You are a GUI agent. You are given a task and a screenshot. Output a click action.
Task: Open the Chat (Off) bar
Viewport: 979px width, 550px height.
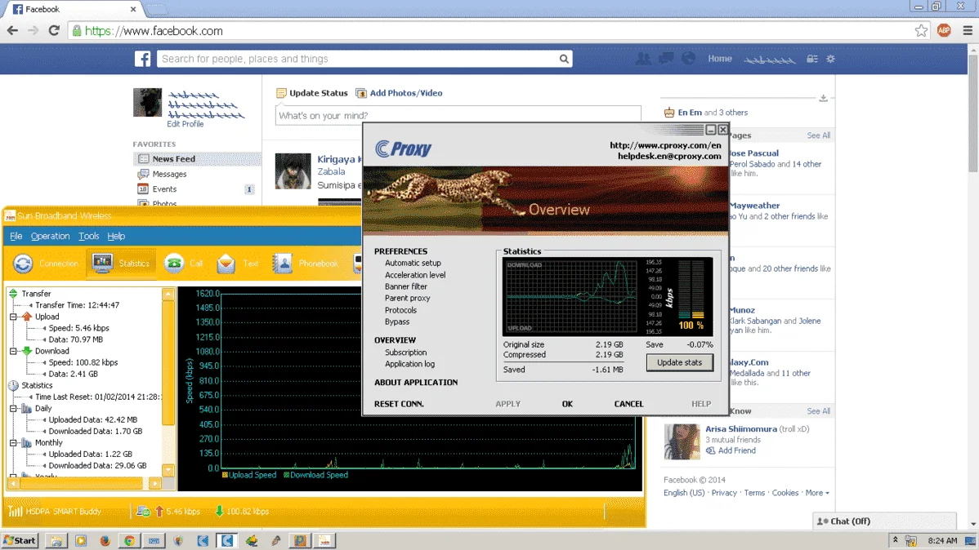[x=885, y=521]
